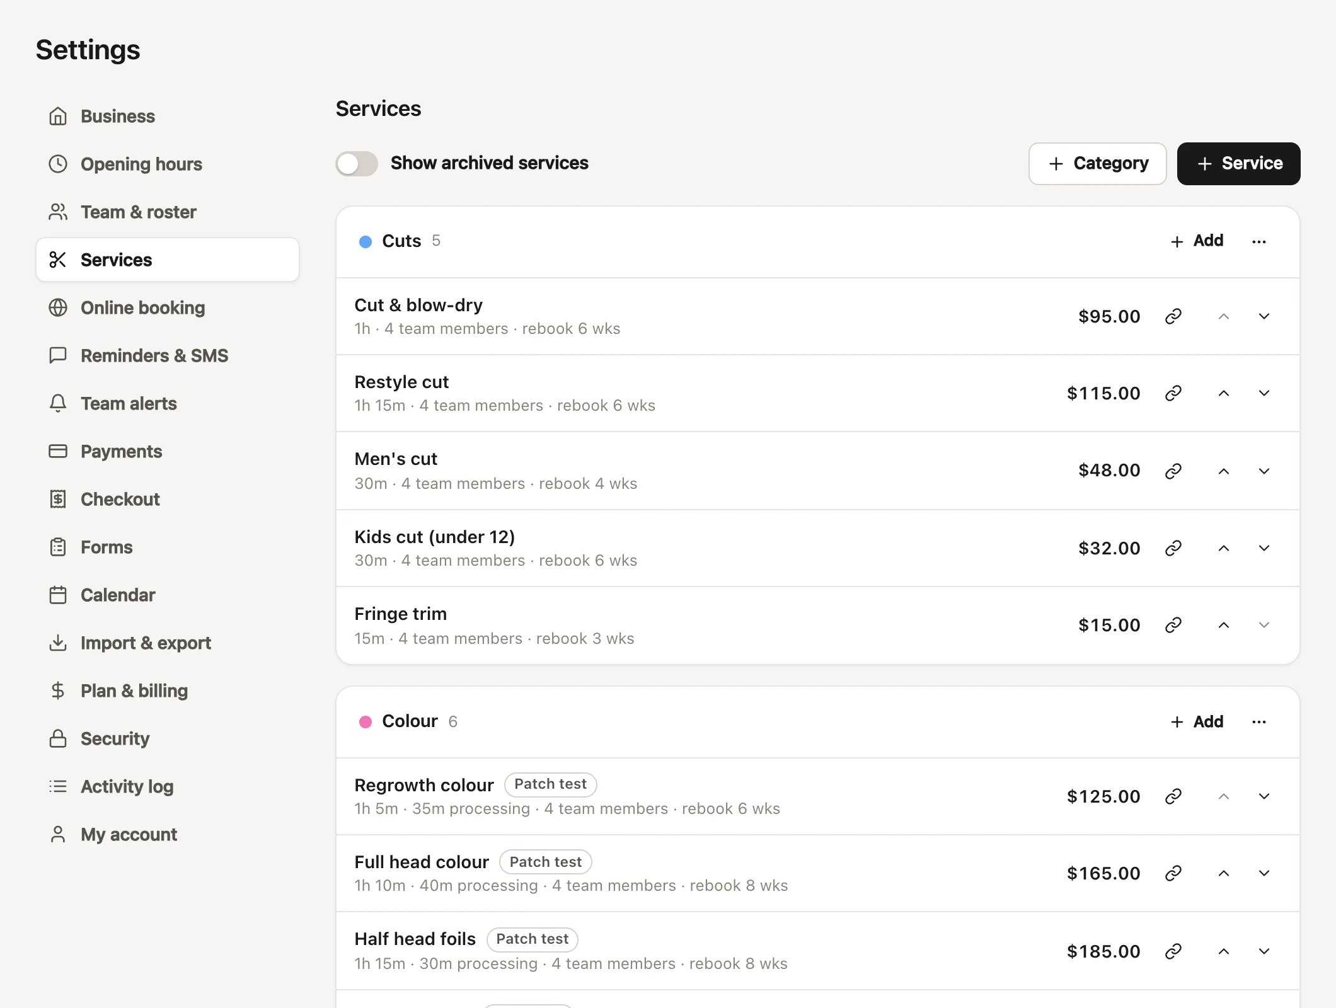Open Security settings
The width and height of the screenshot is (1336, 1008).
coord(167,739)
